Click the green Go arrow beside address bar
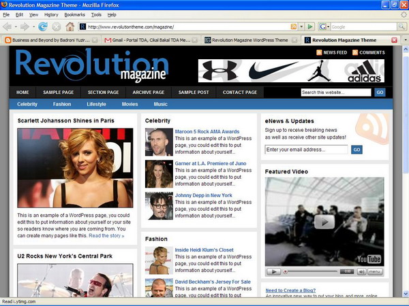 pyautogui.click(x=310, y=27)
